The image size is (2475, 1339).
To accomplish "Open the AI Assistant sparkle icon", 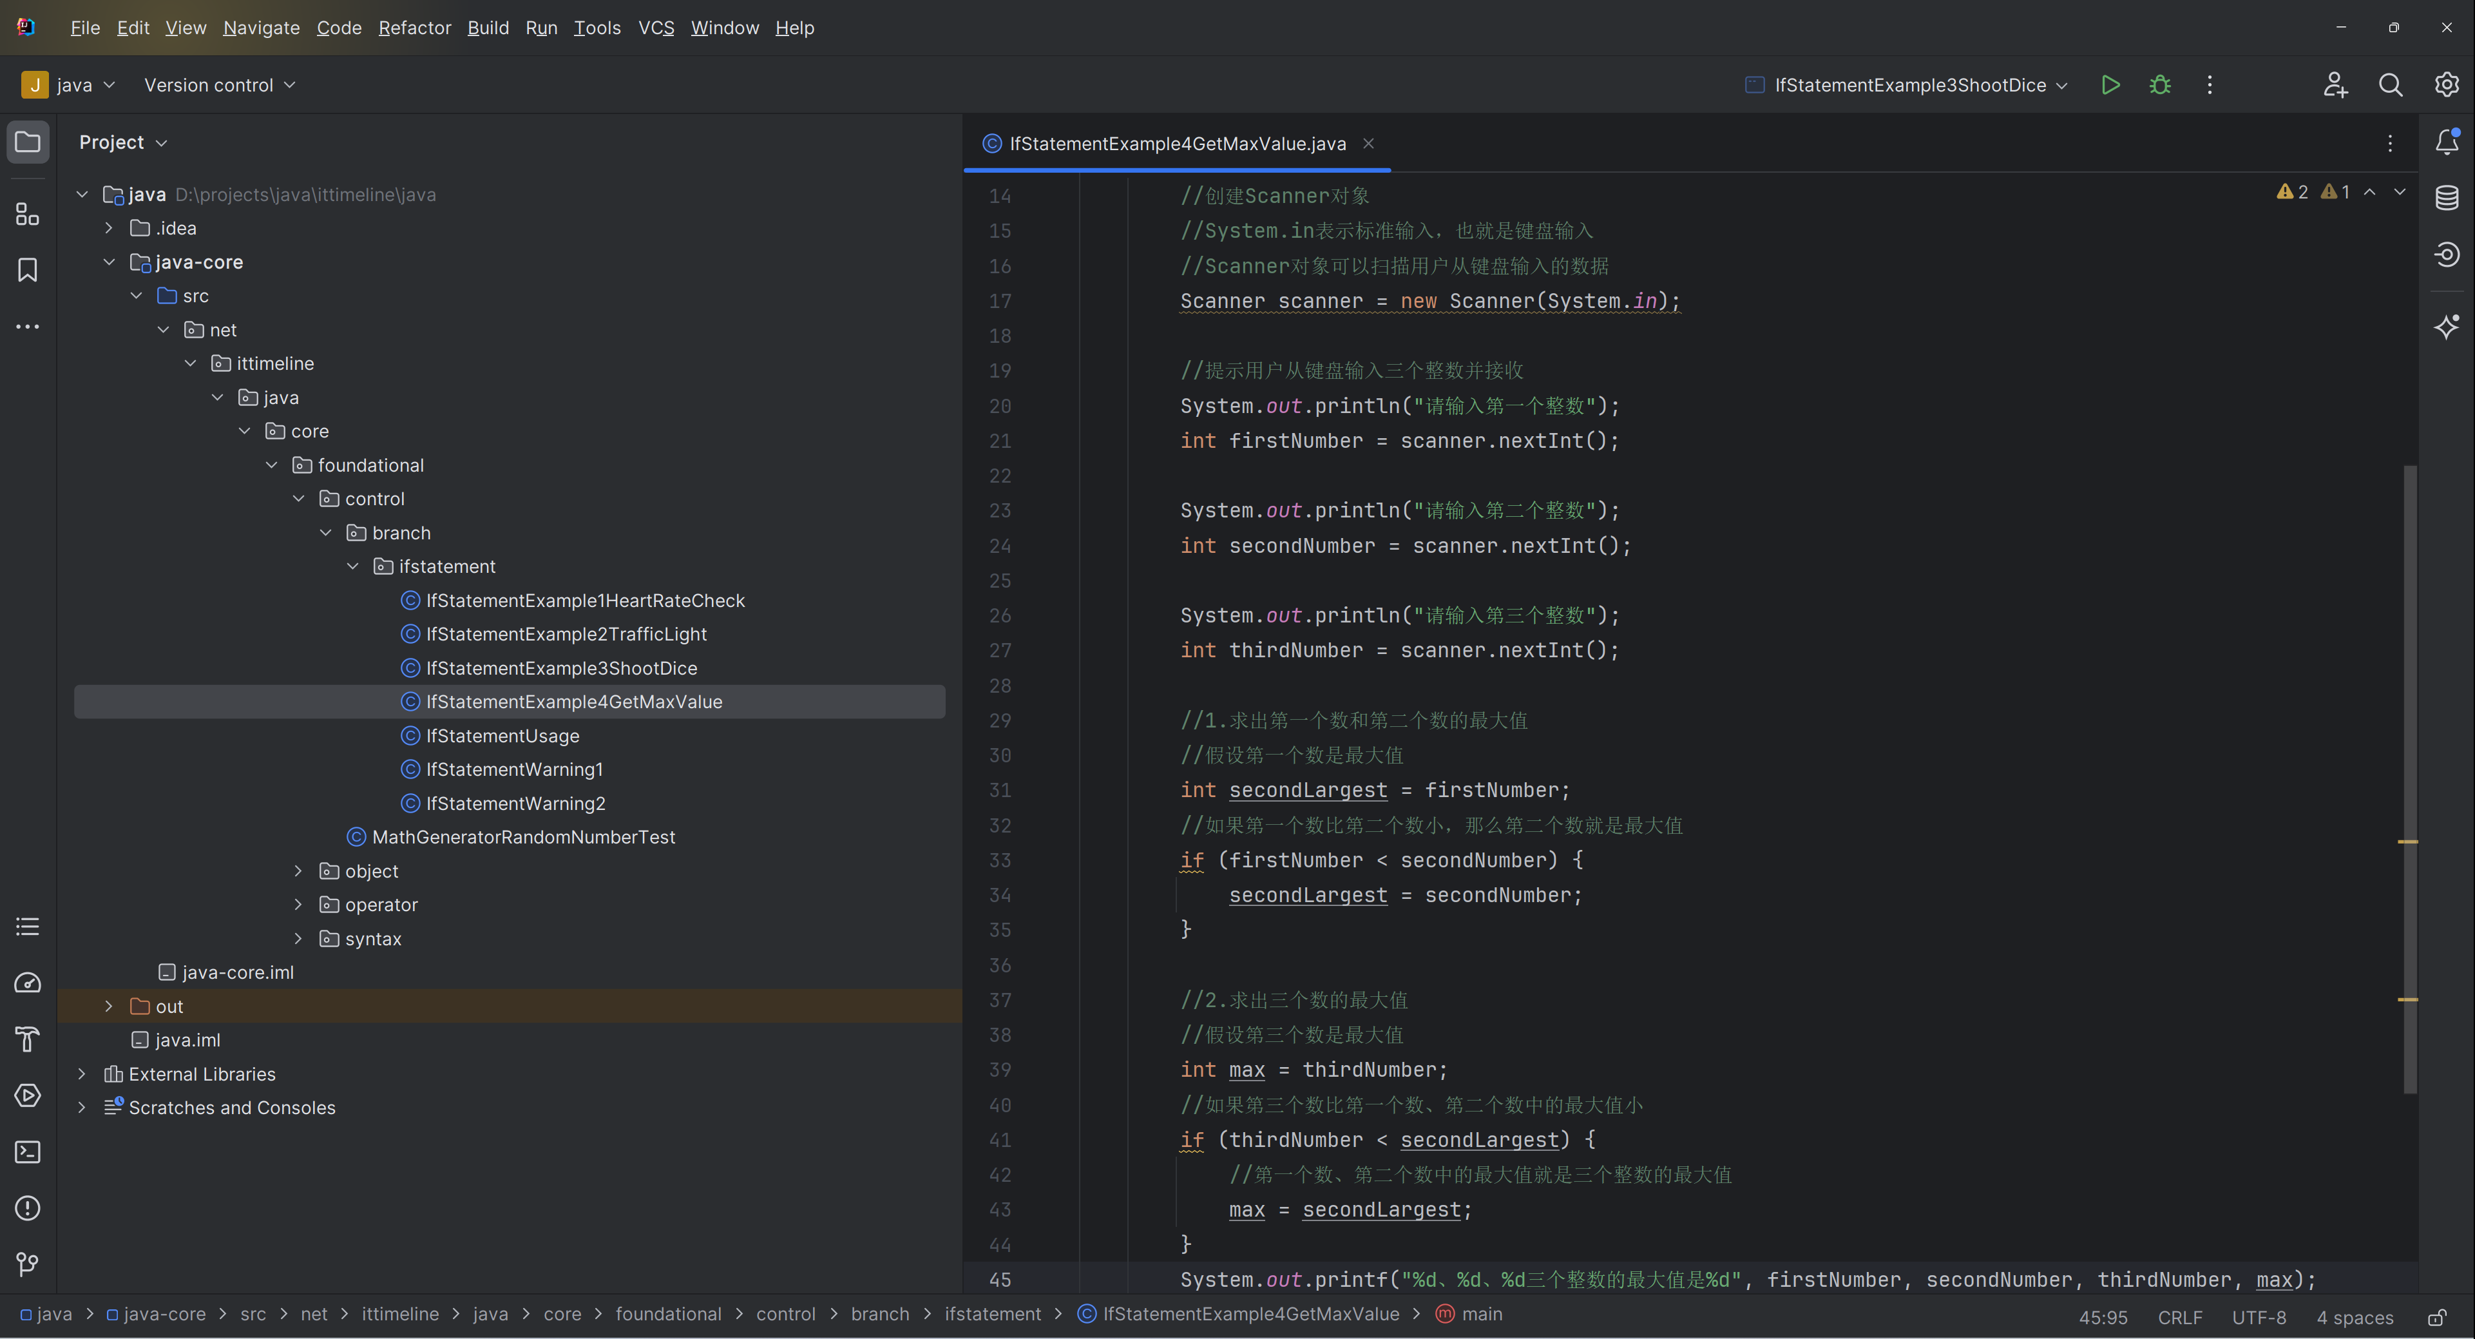I will (2446, 327).
